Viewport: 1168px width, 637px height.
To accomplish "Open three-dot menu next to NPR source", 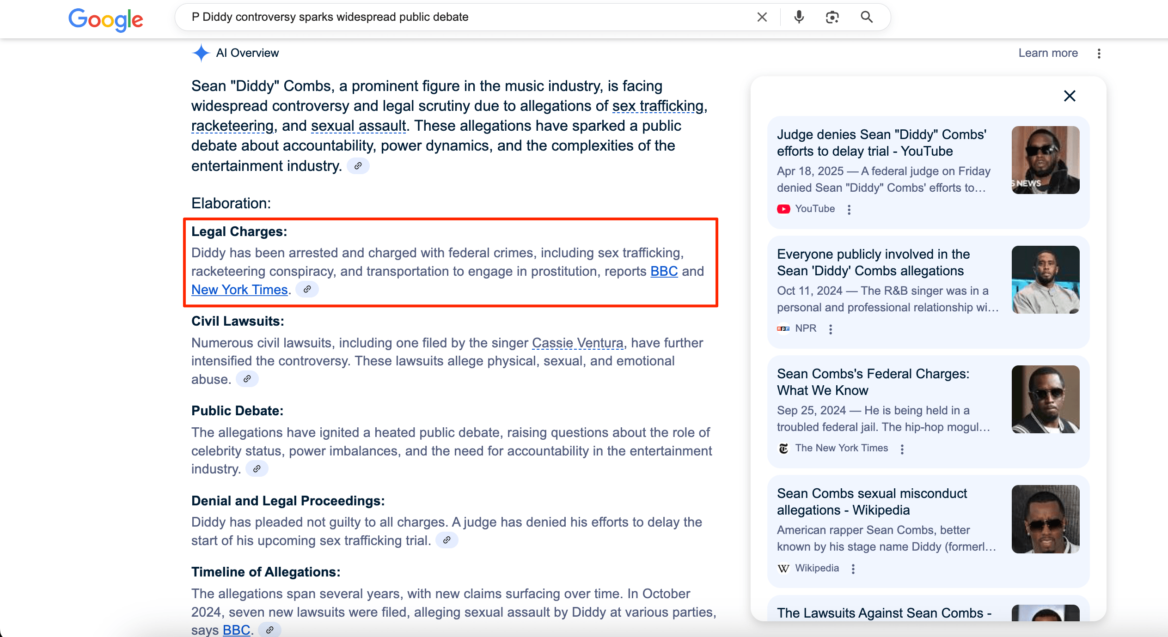I will coord(831,329).
